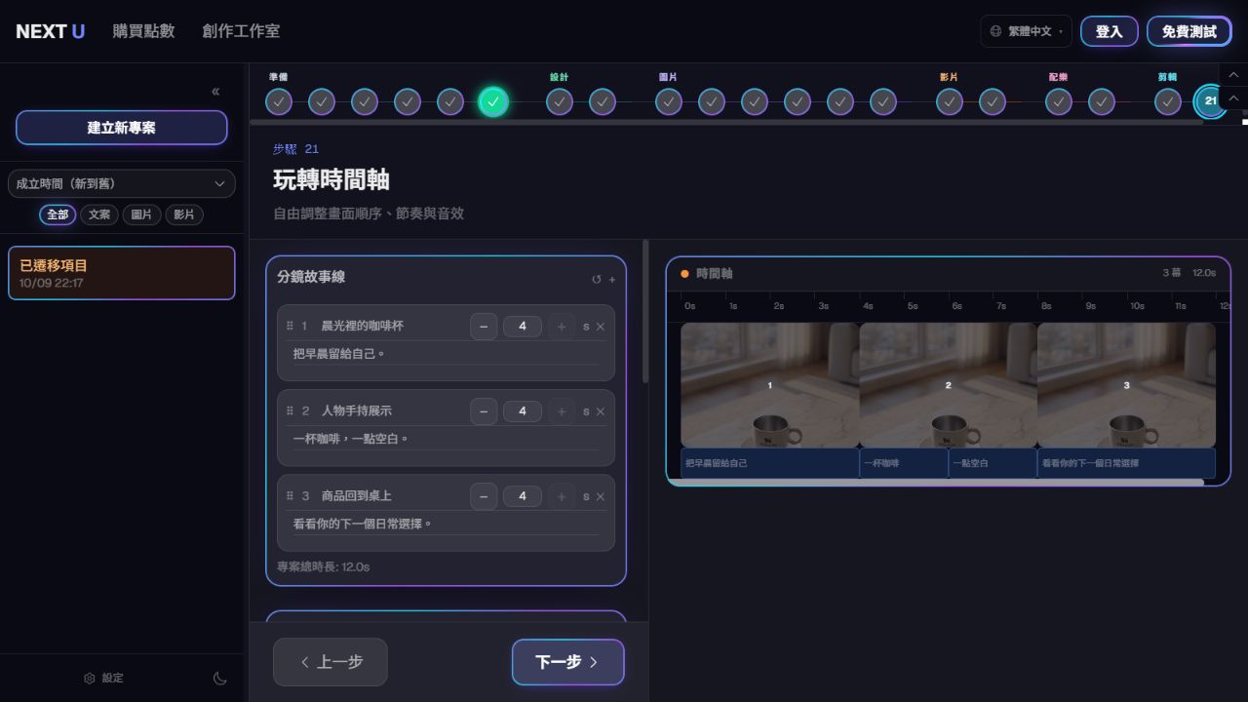The height and width of the screenshot is (702, 1248).
Task: Toggle dark mode with the moon icon
Action: pyautogui.click(x=220, y=679)
